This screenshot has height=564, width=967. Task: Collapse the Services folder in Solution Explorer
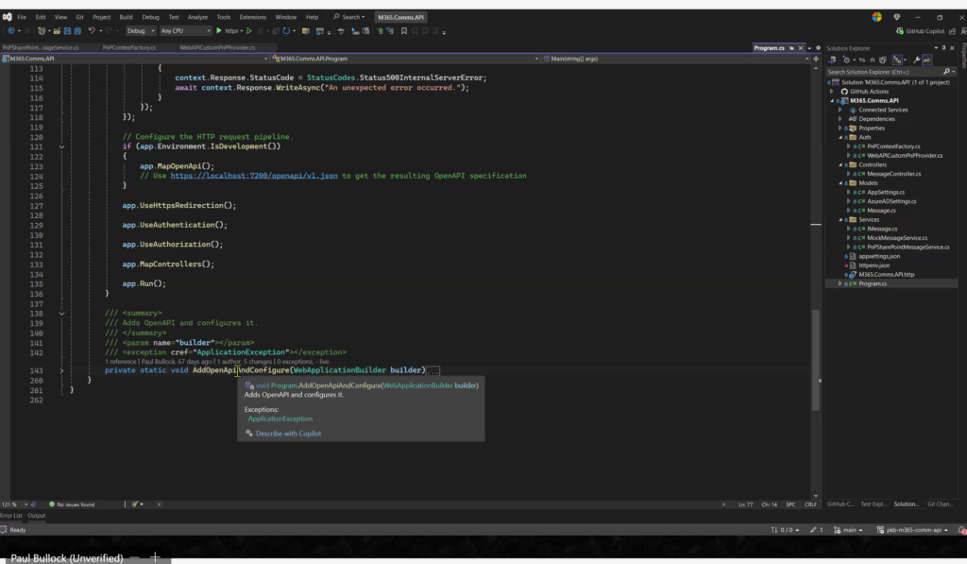(840, 219)
